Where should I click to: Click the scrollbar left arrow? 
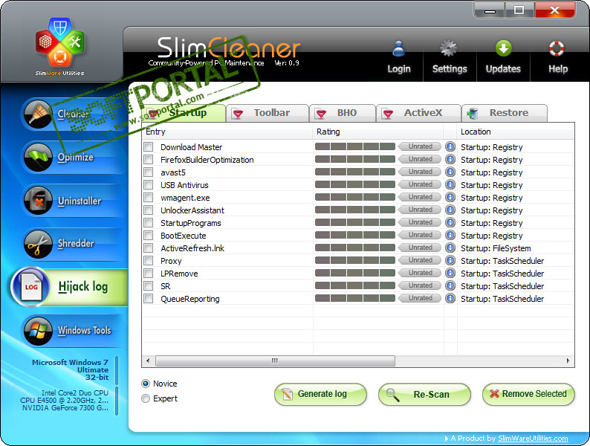click(x=148, y=361)
